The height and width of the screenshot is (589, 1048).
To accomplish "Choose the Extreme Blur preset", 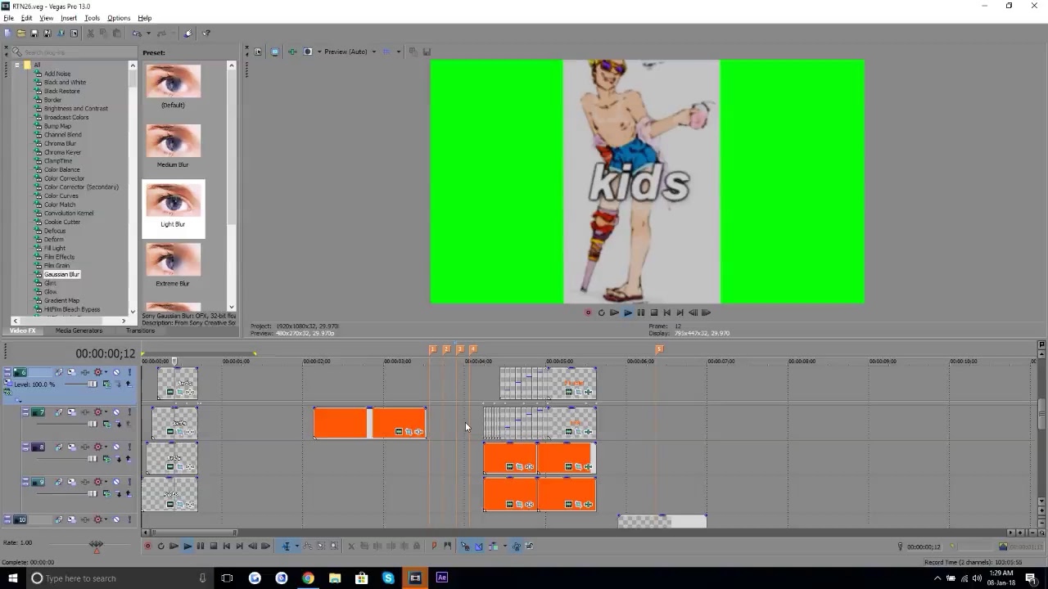I will [173, 259].
